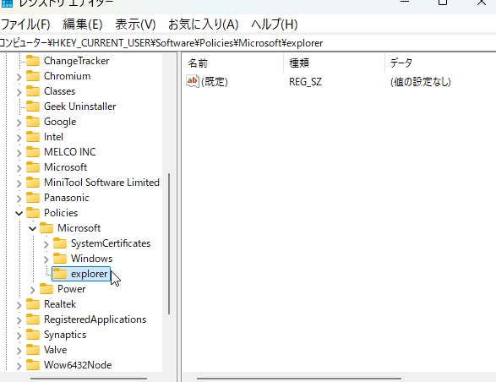The width and height of the screenshot is (496, 382).
Task: Click the 種類 column header
Action: click(x=335, y=63)
